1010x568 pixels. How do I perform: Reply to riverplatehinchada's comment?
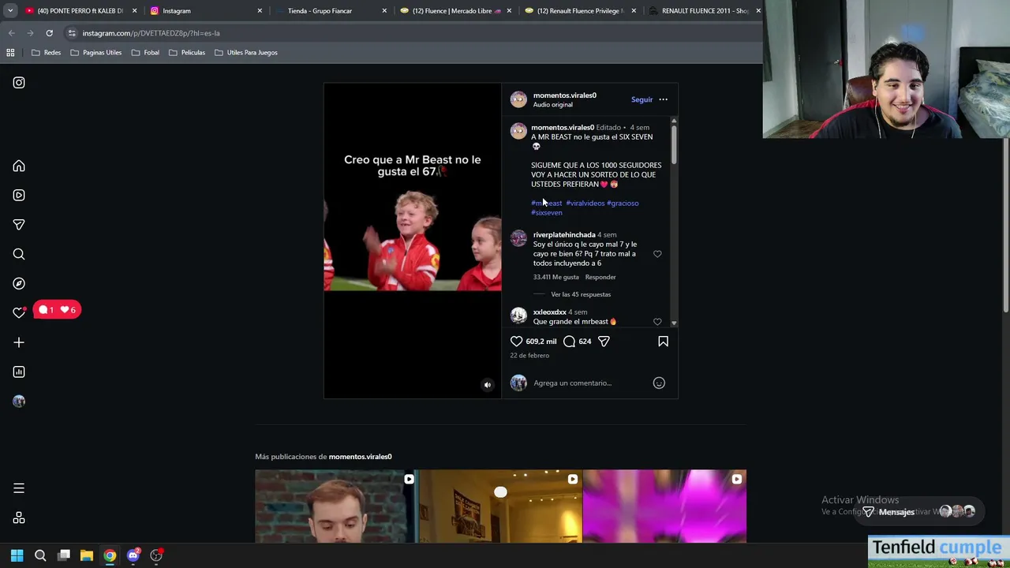600,277
